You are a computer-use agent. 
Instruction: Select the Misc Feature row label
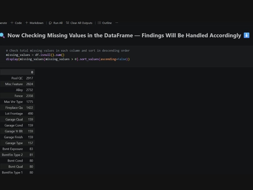[x=14, y=84]
